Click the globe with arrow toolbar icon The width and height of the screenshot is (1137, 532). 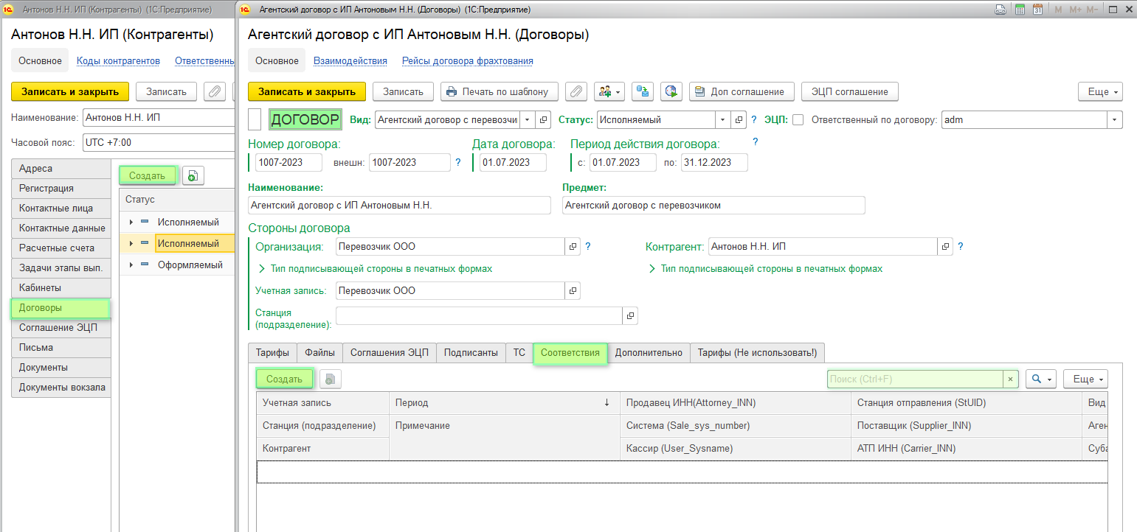671,91
